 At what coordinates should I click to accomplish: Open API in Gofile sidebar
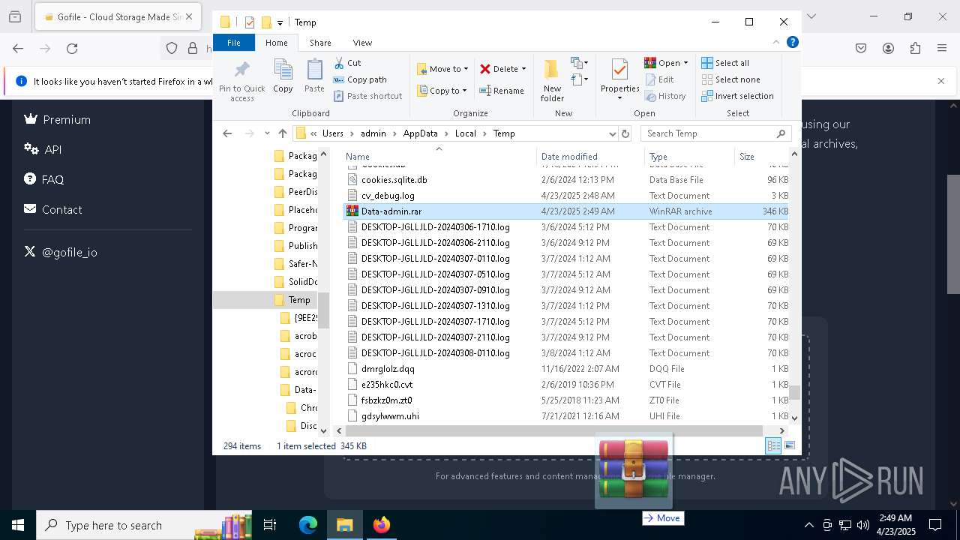tap(43, 149)
